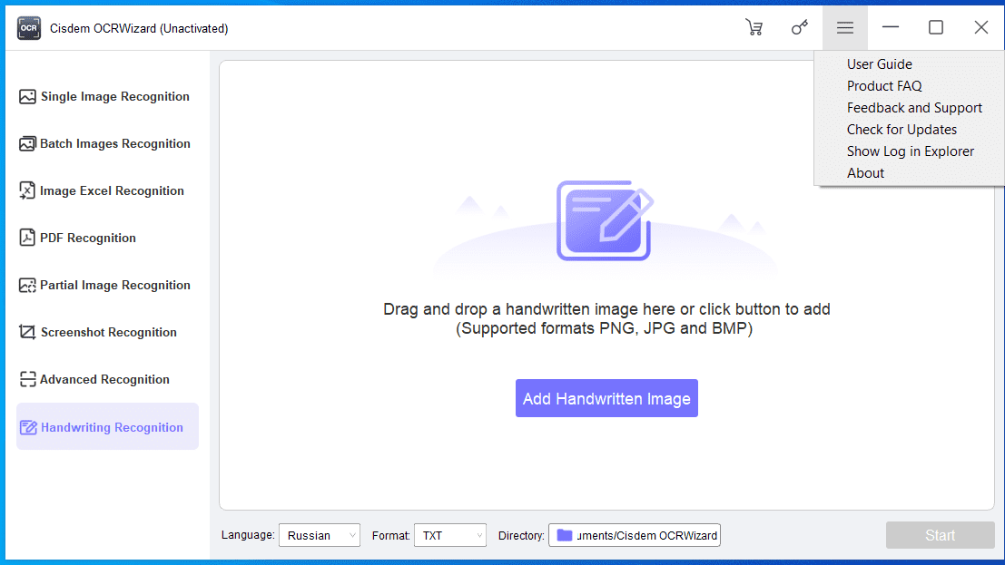Screen dimensions: 1005x565
Task: Click the greyed Start button
Action: pos(941,535)
